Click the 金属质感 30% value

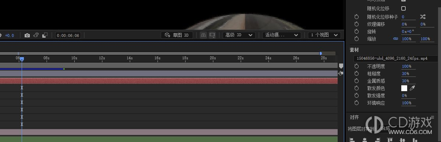406,81
